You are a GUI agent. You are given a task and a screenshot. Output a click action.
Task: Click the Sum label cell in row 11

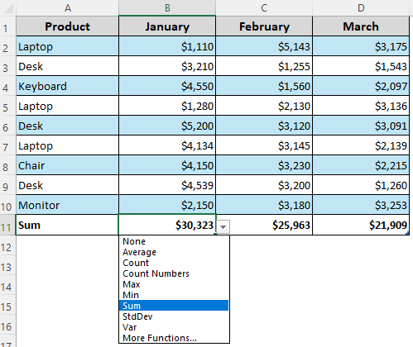[68, 225]
